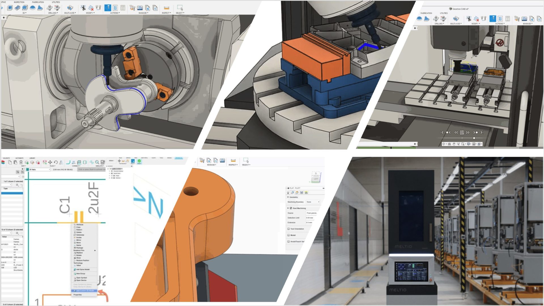544x306 pixels.
Task: Click the green checkmark finish icon
Action: point(139,161)
